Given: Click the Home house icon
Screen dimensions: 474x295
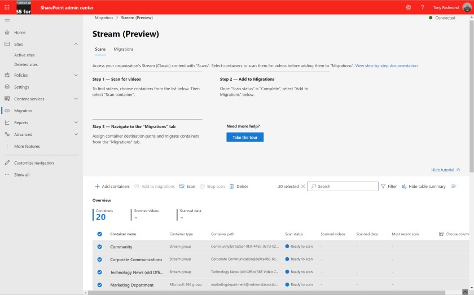Looking at the screenshot, I should point(7,32).
